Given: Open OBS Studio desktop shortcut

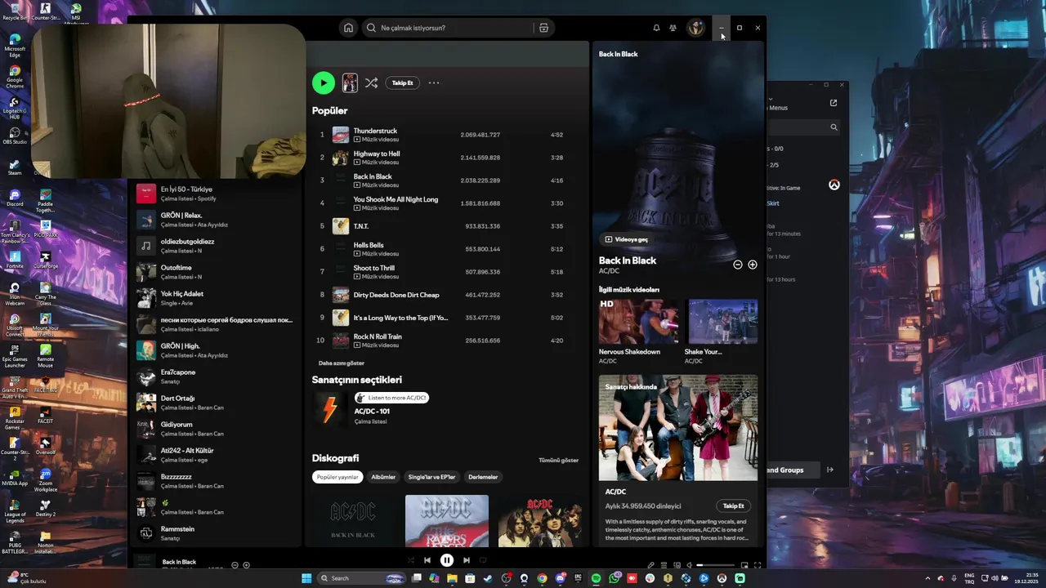Looking at the screenshot, I should (15, 134).
